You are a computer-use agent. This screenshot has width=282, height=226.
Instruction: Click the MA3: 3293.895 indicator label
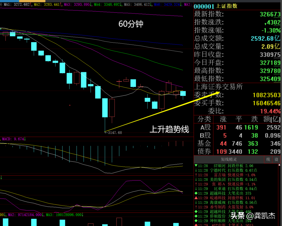78,4
